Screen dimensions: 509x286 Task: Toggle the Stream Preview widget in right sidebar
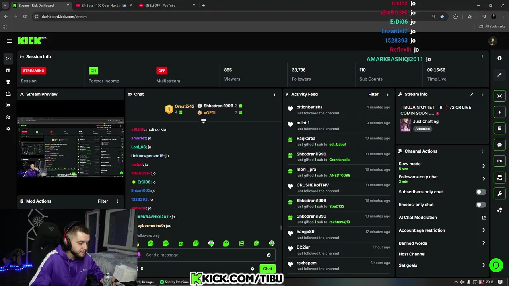pyautogui.click(x=500, y=96)
